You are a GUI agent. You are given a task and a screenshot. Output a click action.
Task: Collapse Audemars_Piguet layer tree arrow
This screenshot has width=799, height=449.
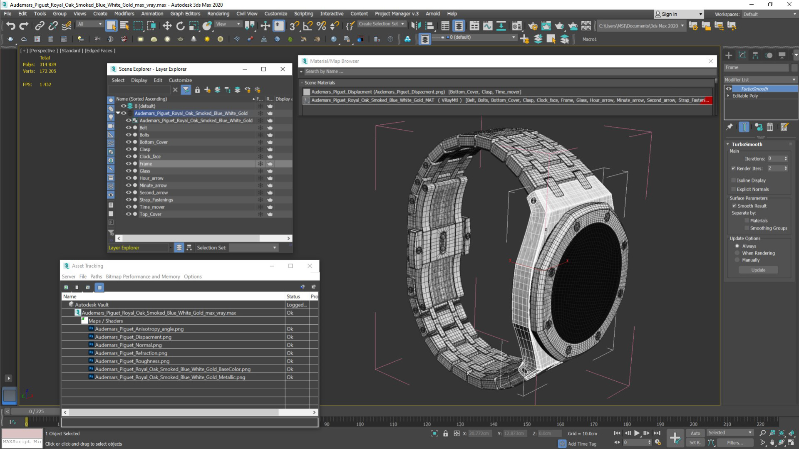[x=118, y=113]
